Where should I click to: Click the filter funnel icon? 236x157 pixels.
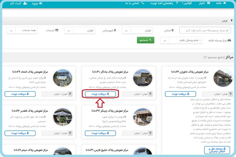click(232, 21)
